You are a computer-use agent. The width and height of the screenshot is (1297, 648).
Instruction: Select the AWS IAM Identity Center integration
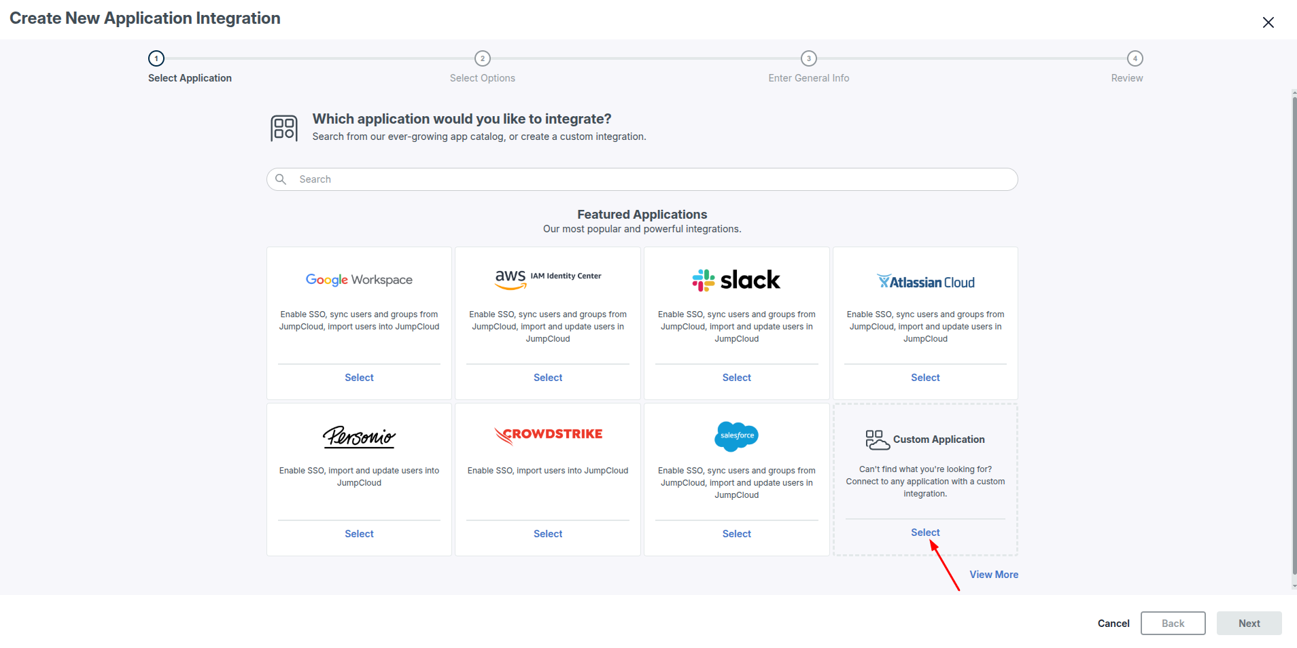[548, 378]
